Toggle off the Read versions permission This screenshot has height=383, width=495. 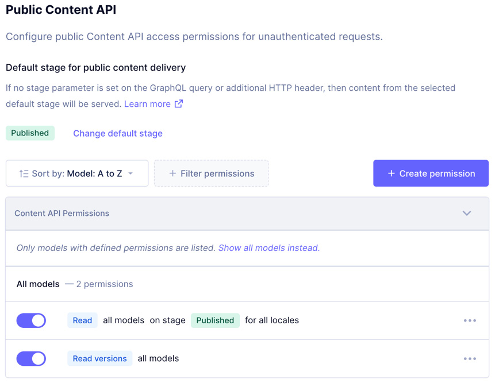(30, 358)
